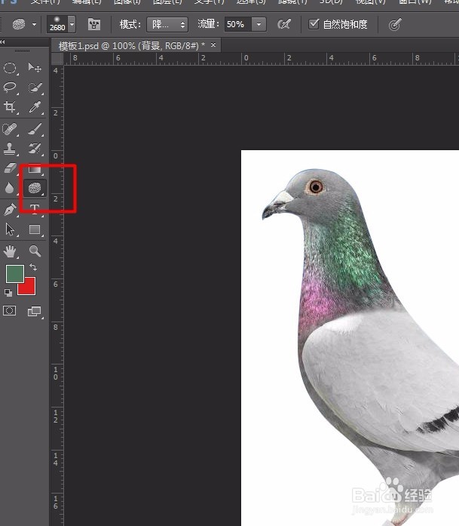The height and width of the screenshot is (526, 459).
Task: Swap foreground and background colors
Action: click(x=33, y=267)
